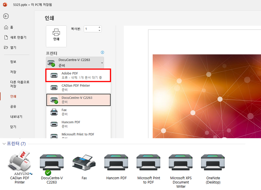
Task: Click the printer info (i) icon next to 프린터
Action: [x=102, y=52]
